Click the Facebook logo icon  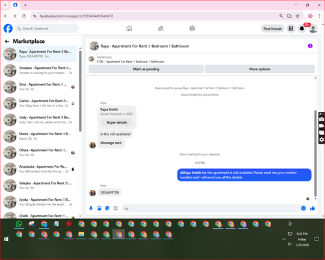tap(8, 29)
